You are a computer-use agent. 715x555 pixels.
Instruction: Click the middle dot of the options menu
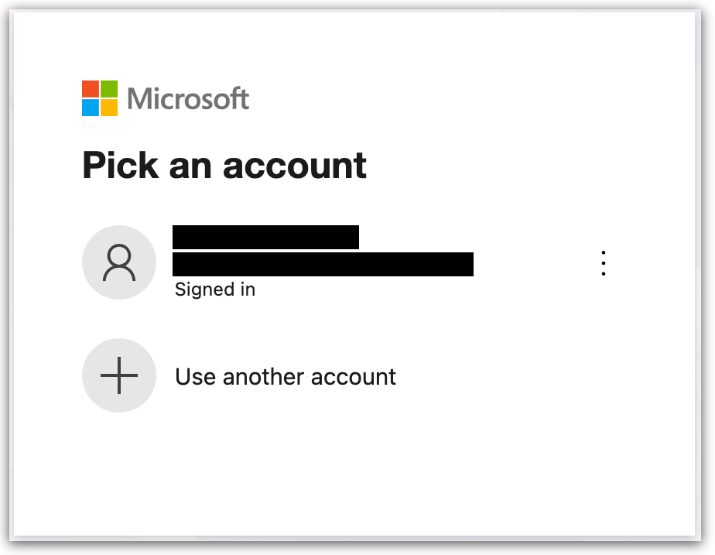pyautogui.click(x=604, y=263)
